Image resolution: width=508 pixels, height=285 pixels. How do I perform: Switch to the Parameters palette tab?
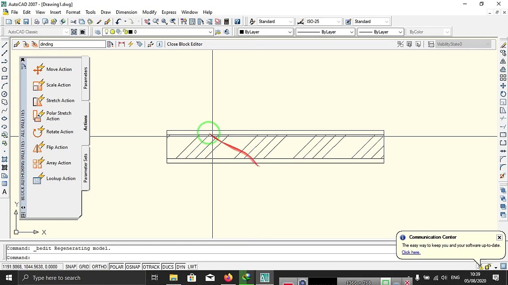point(85,78)
